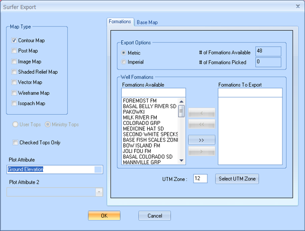Confirm with the OK button
Viewport: 305px width, 231px height.
point(104,215)
